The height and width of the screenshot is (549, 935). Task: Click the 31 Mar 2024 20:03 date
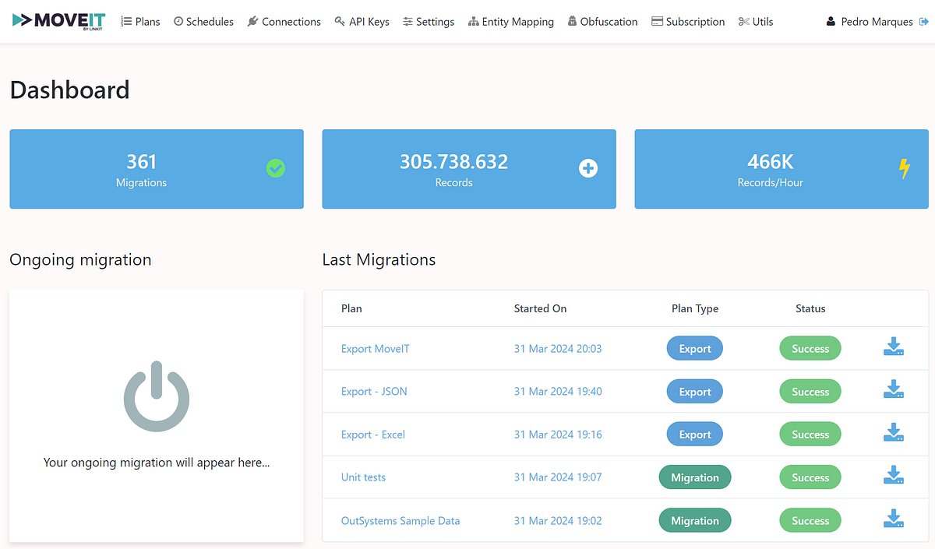coord(558,349)
